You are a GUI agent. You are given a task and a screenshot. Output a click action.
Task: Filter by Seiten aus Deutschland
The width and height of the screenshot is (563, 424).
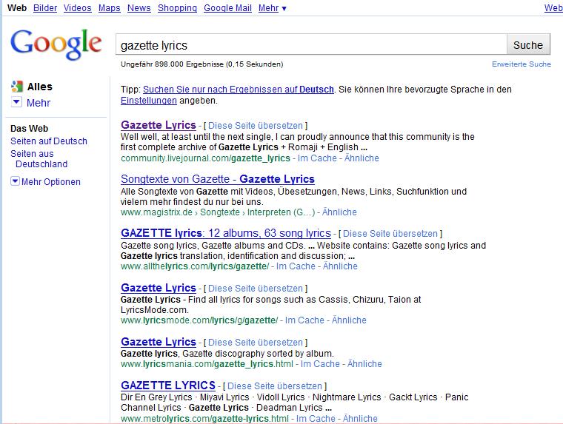[39, 158]
